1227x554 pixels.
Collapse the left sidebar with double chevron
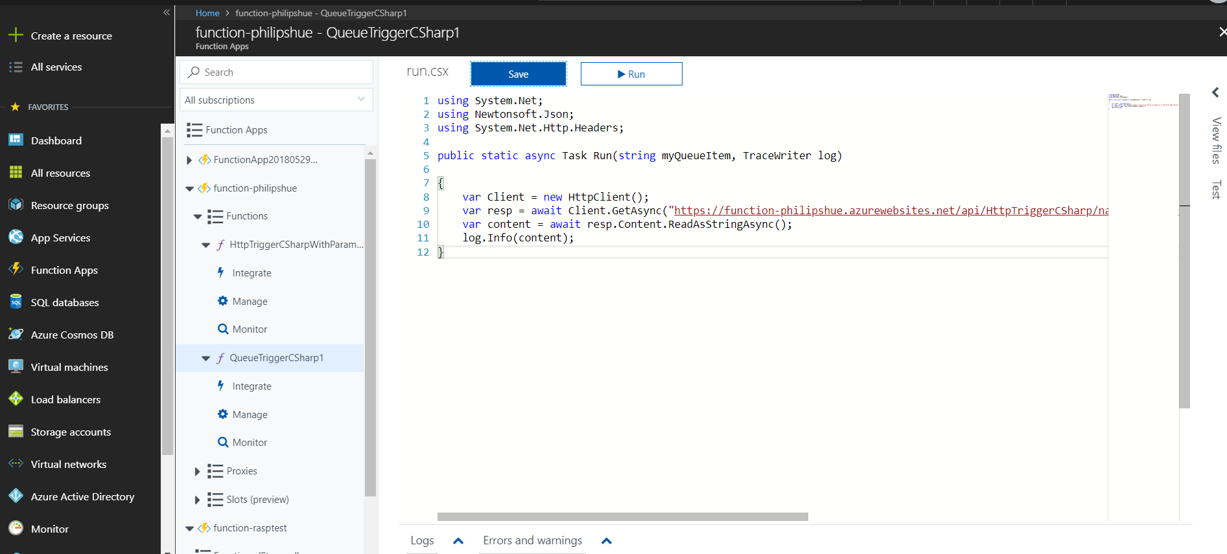pyautogui.click(x=167, y=12)
